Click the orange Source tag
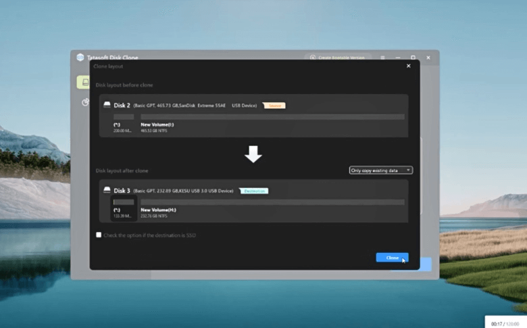This screenshot has height=328, width=527. click(x=274, y=106)
